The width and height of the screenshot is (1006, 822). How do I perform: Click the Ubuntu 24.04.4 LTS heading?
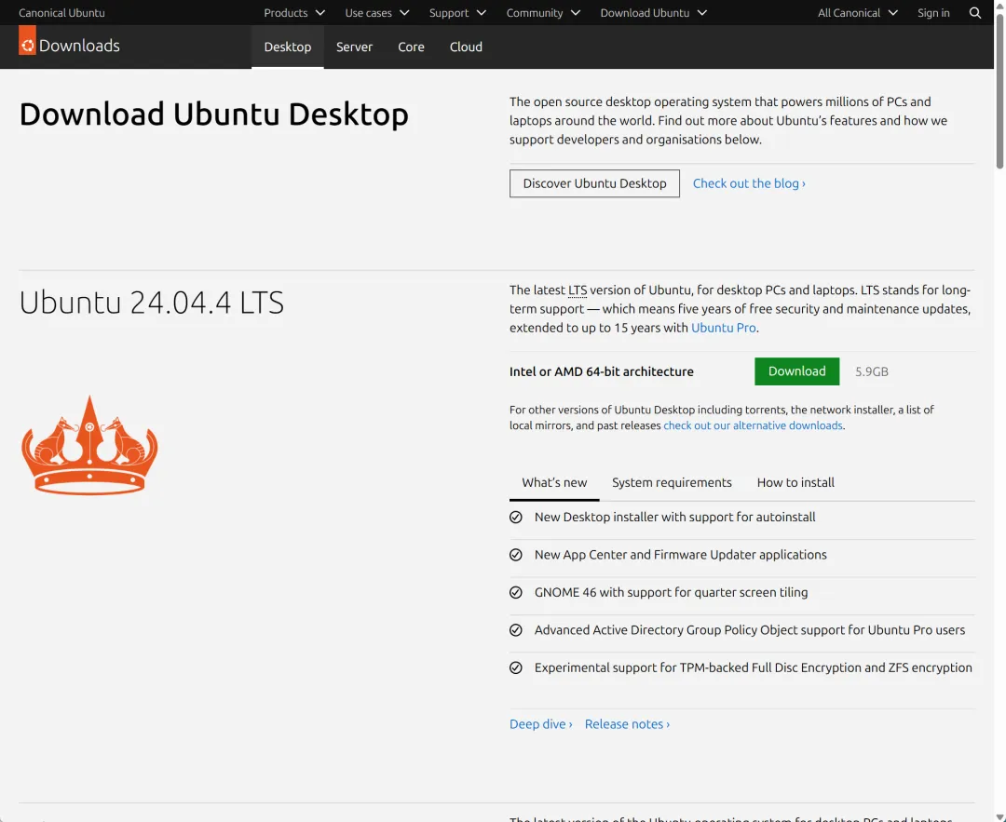[x=152, y=303]
